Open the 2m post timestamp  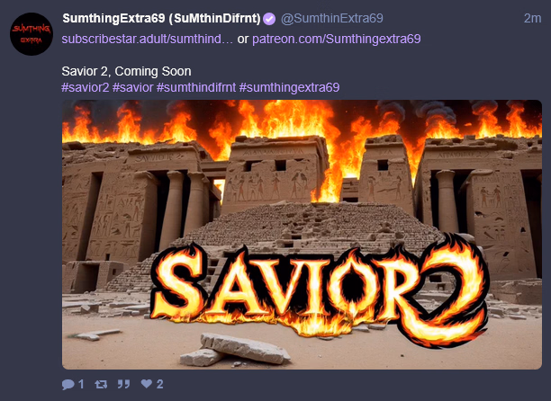(x=532, y=19)
